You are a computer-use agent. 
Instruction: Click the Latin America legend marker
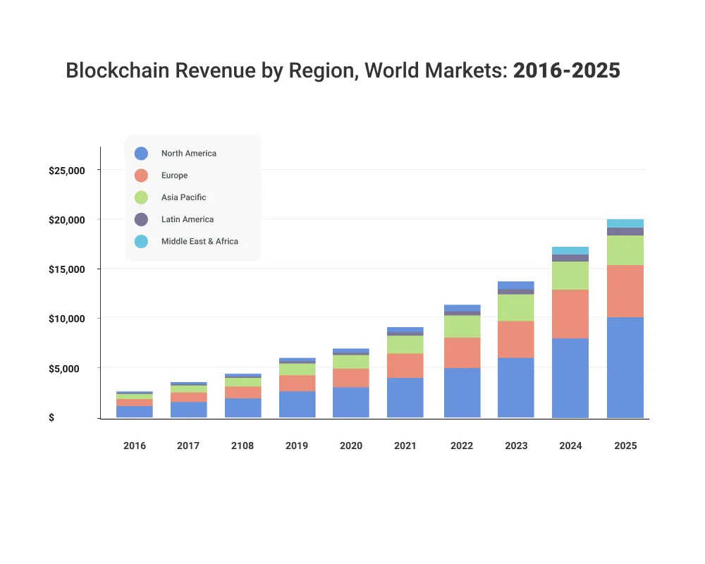coord(142,219)
